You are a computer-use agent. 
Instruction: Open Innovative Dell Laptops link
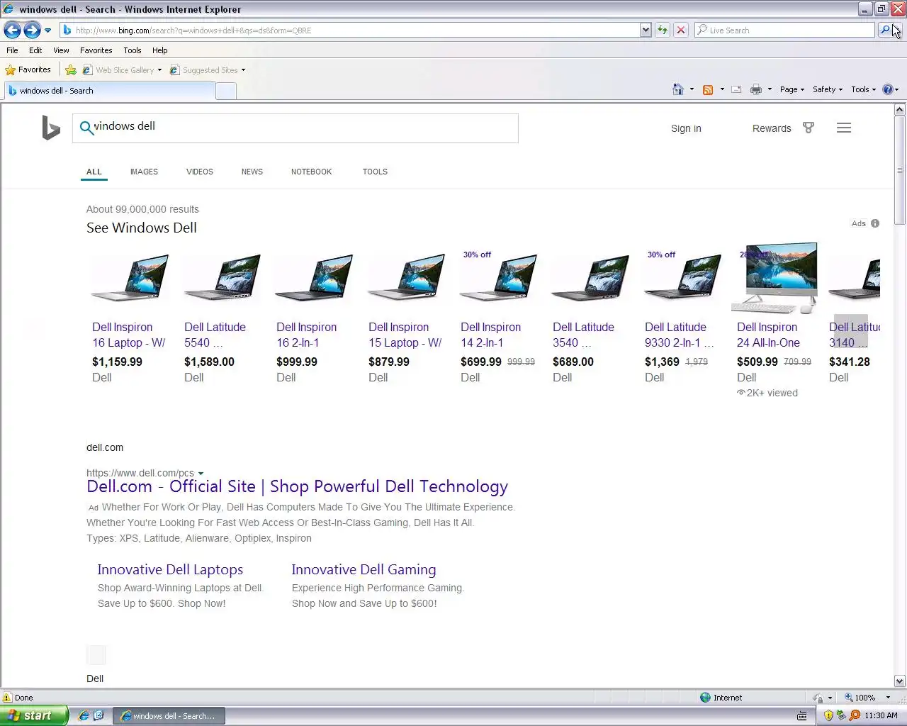click(170, 569)
